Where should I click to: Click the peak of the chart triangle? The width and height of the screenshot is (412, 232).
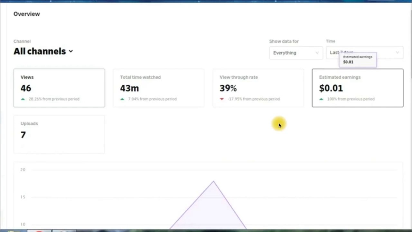click(x=213, y=182)
